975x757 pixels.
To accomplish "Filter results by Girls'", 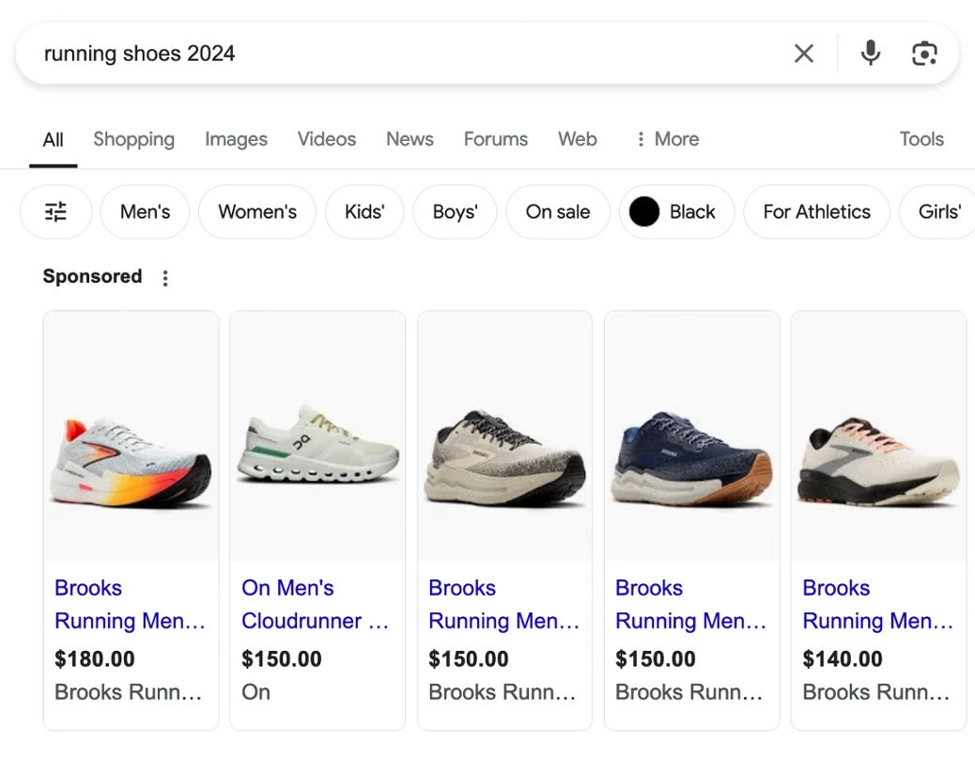I will pos(939,212).
